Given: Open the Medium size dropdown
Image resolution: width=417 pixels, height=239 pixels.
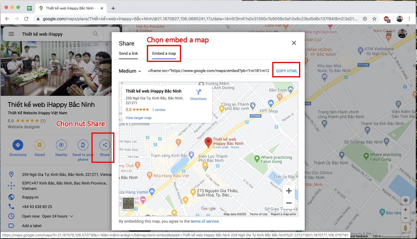Looking at the screenshot, I should pos(130,71).
